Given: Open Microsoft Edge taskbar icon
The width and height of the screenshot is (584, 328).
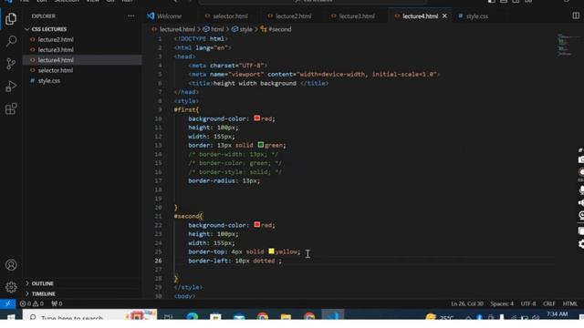Looking at the screenshot, I should (193, 316).
